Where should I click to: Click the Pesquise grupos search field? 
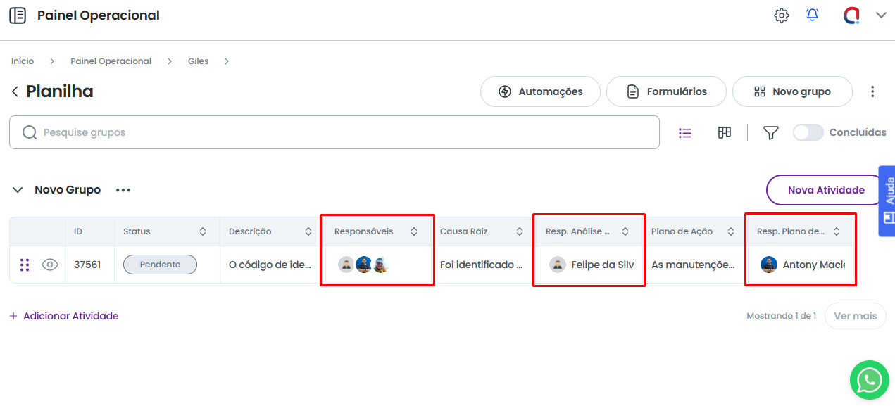pyautogui.click(x=334, y=132)
